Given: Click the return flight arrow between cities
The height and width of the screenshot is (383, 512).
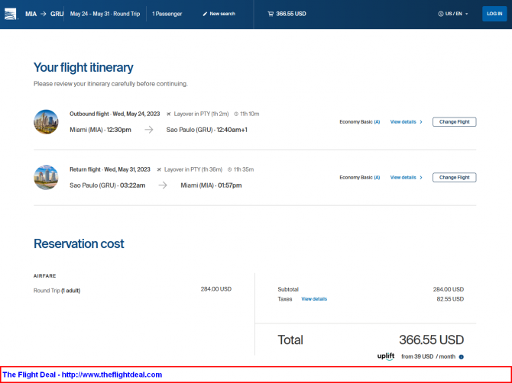Looking at the screenshot, I should [x=162, y=185].
